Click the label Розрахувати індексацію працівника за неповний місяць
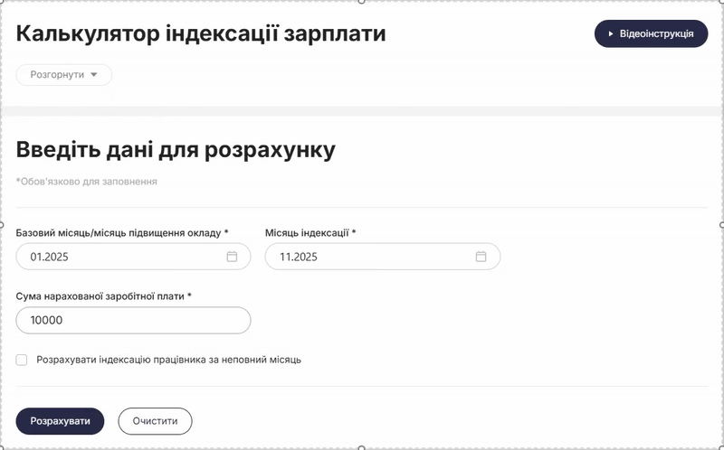724x450 pixels. (168, 360)
